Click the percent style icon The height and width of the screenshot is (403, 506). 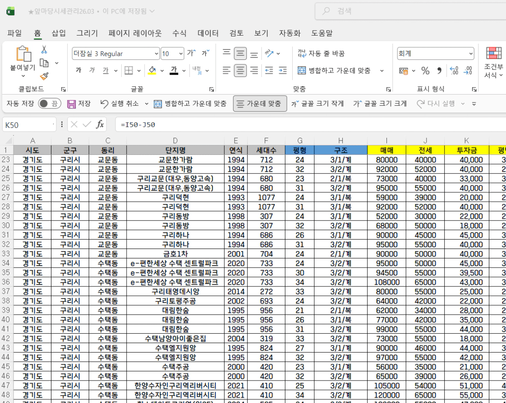pyautogui.click(x=425, y=71)
